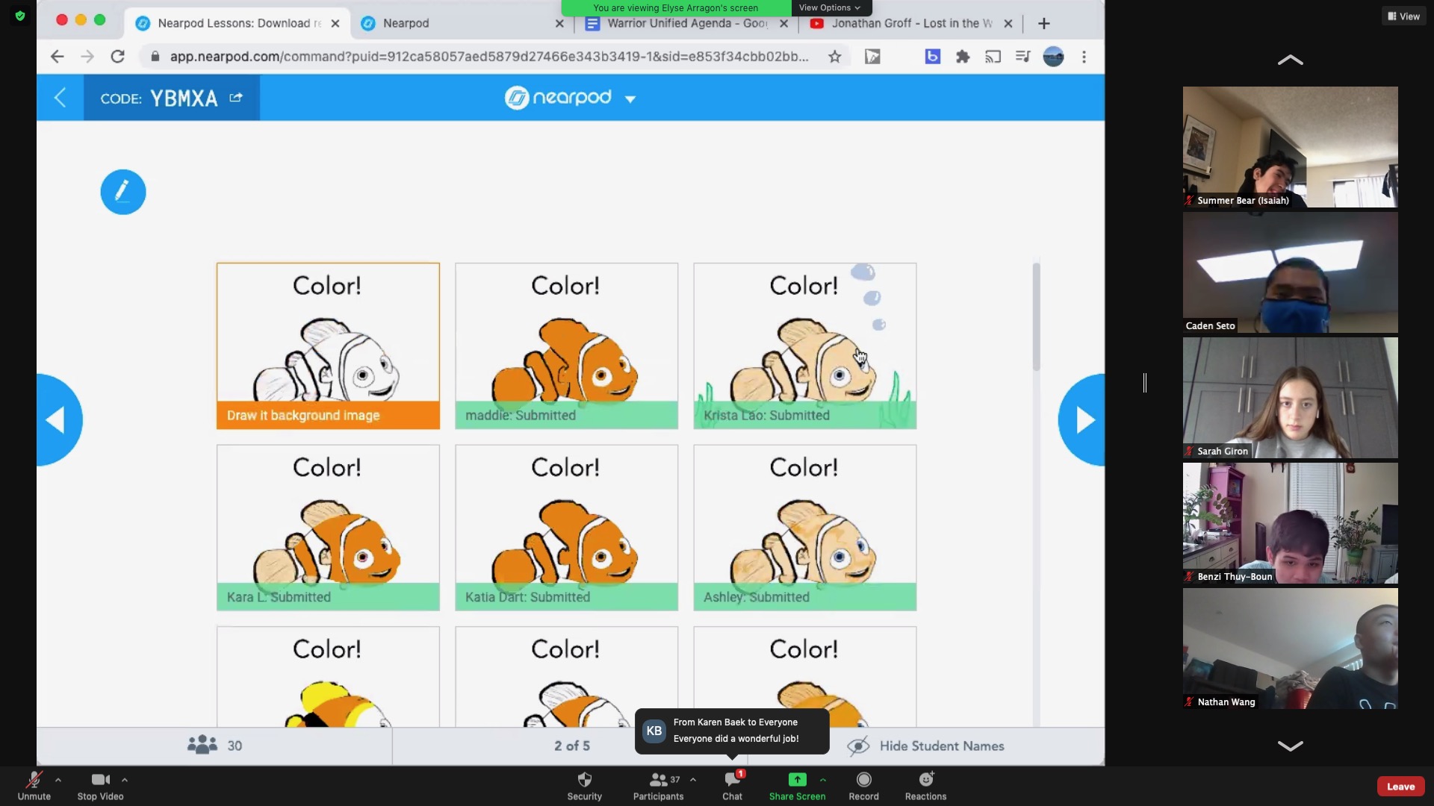Click the extension icon next to the star
This screenshot has height=806, width=1434.
[x=872, y=56]
